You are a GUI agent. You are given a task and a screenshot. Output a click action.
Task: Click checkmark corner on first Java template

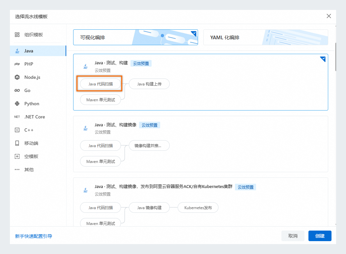pyautogui.click(x=323, y=59)
